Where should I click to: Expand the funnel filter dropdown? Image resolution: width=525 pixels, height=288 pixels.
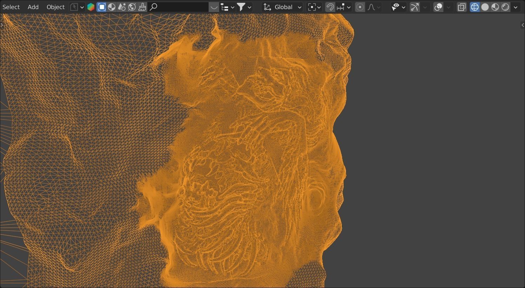click(x=245, y=7)
